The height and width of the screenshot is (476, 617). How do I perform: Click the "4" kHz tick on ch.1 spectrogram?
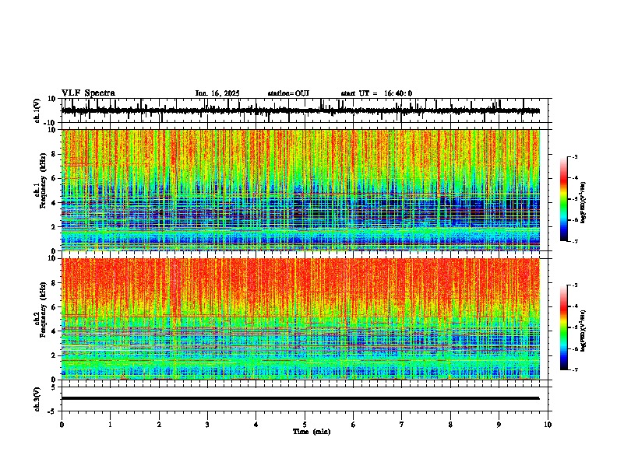tap(54, 203)
